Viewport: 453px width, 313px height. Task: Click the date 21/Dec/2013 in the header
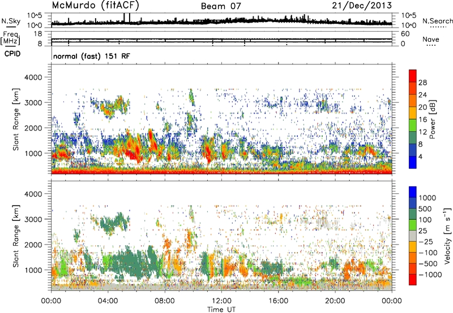click(362, 6)
